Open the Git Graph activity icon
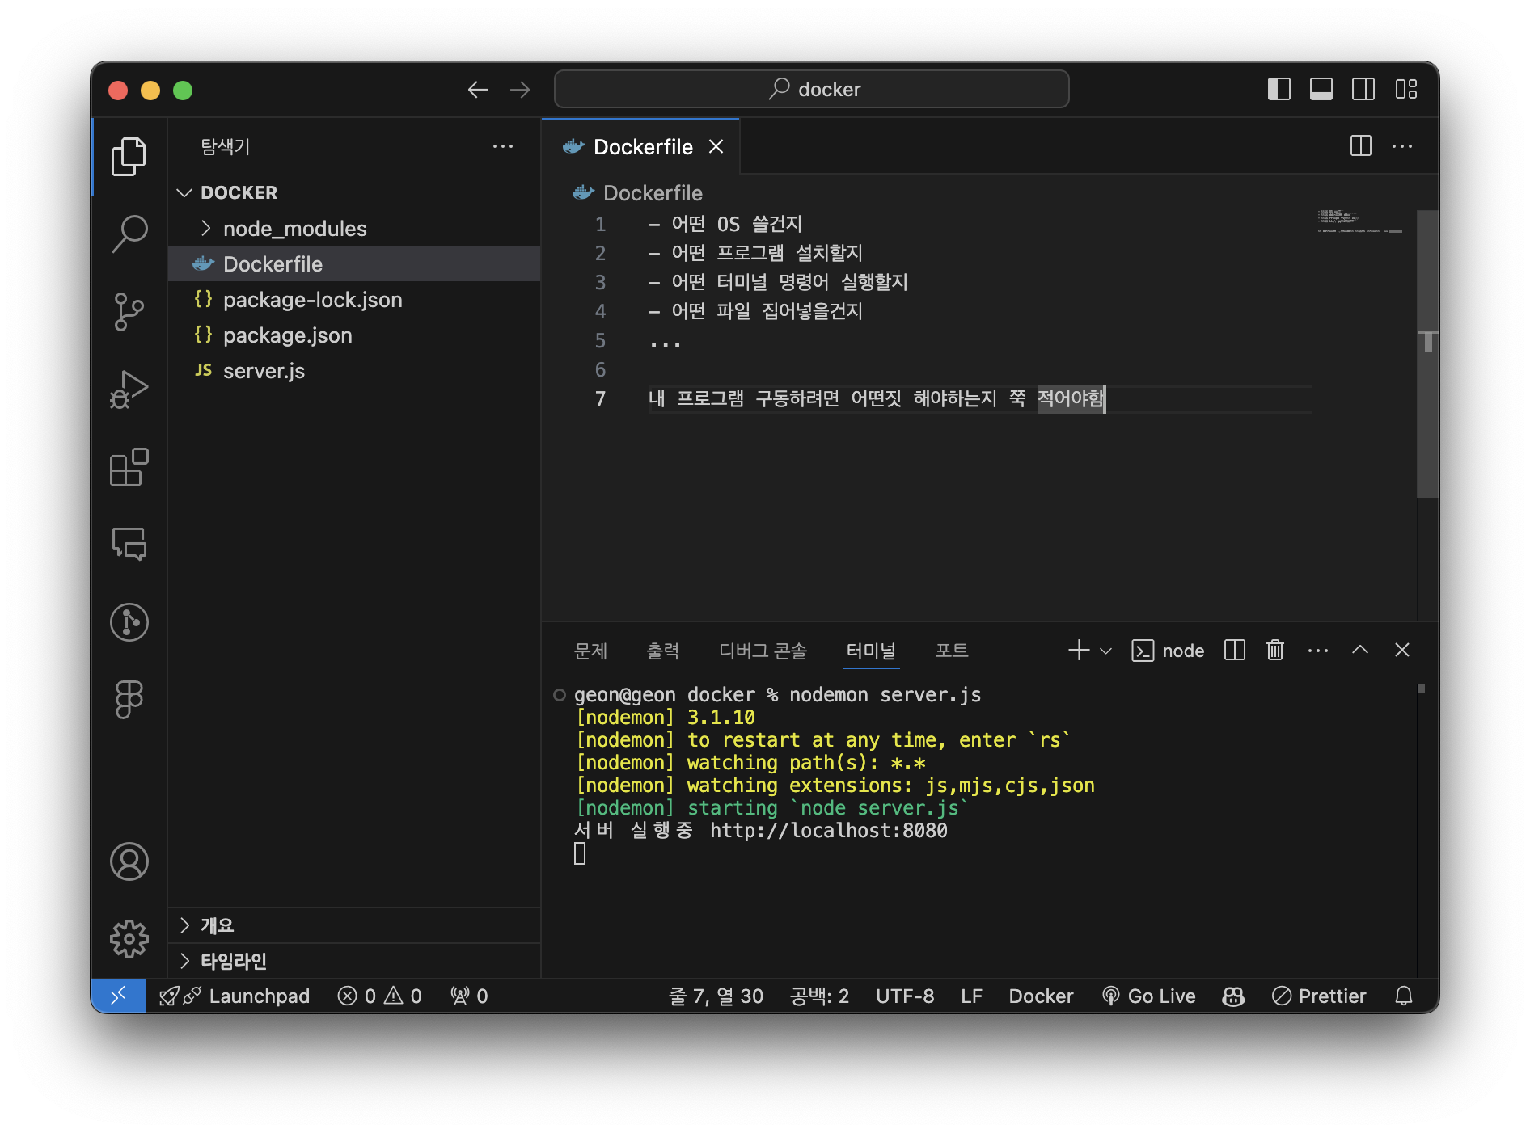Image resolution: width=1530 pixels, height=1133 pixels. tap(129, 622)
